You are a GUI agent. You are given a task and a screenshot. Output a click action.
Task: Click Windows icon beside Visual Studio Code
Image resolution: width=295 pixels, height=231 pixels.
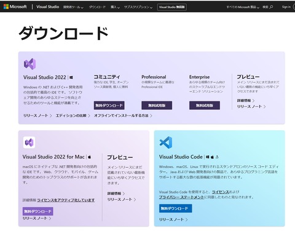tap(208, 157)
